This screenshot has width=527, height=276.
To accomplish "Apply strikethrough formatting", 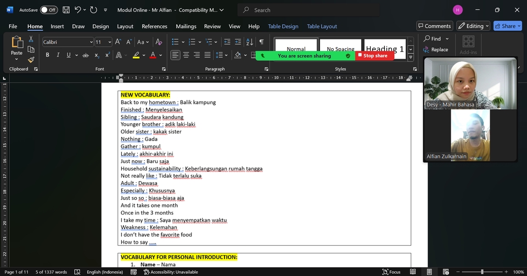I will tap(86, 55).
